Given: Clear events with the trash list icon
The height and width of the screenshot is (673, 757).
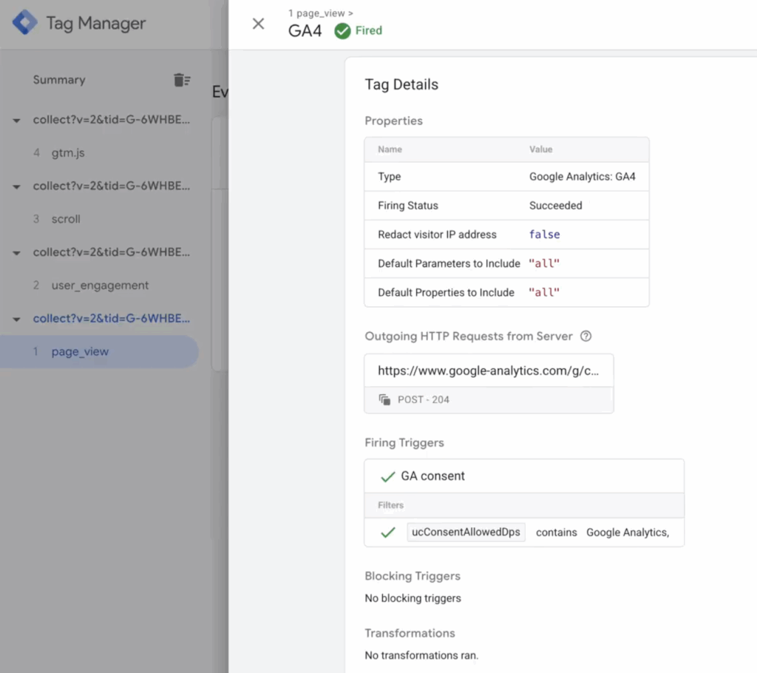Looking at the screenshot, I should (182, 80).
